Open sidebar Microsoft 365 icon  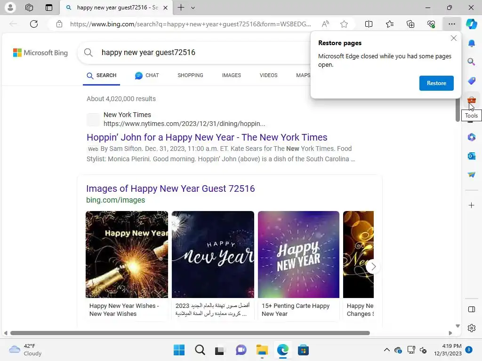pos(471,137)
